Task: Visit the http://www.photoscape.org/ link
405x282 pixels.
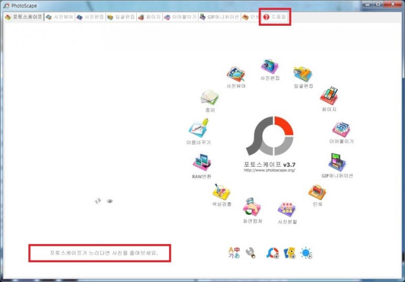Action: click(x=269, y=170)
